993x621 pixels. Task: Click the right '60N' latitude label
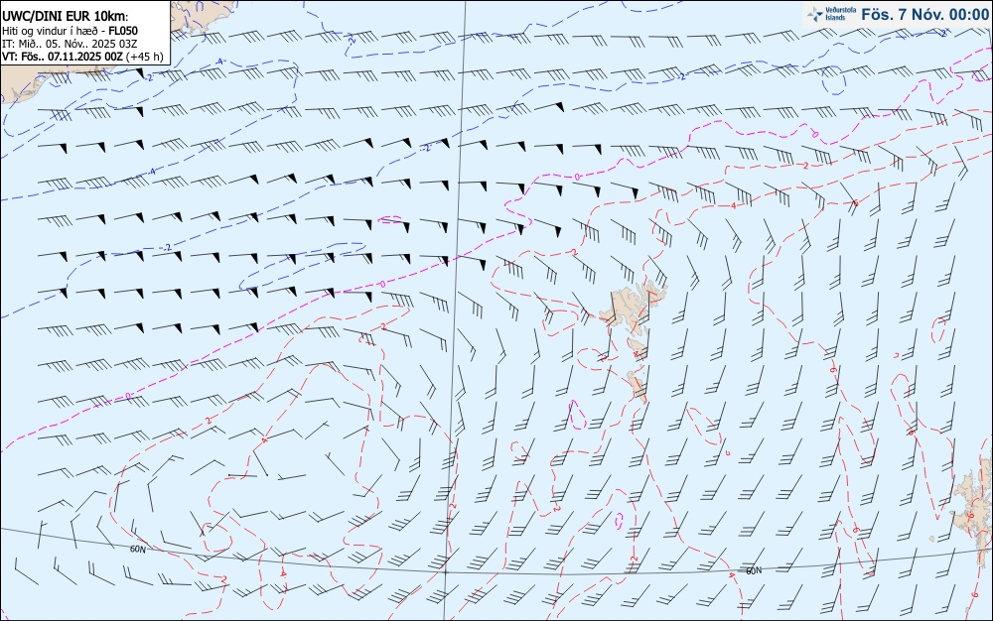click(754, 571)
